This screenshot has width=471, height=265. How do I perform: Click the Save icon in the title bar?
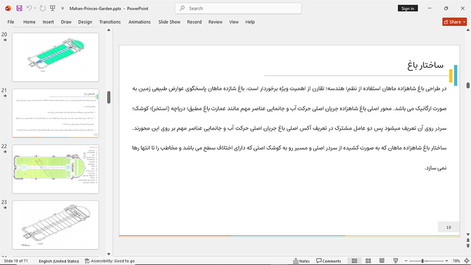(19, 8)
